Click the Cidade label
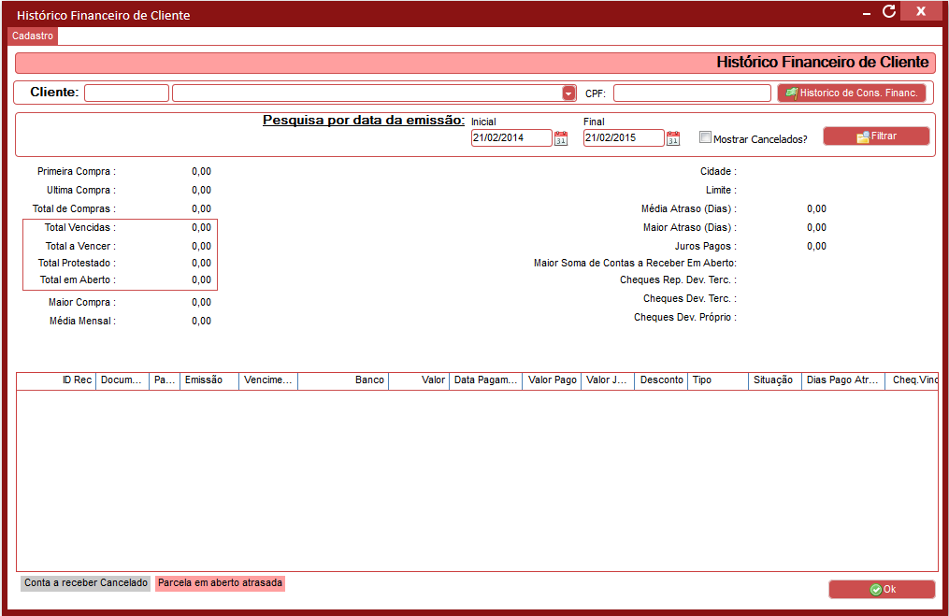 718,172
